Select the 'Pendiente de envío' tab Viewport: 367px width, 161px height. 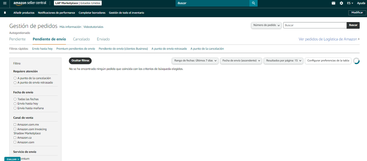pyautogui.click(x=49, y=39)
